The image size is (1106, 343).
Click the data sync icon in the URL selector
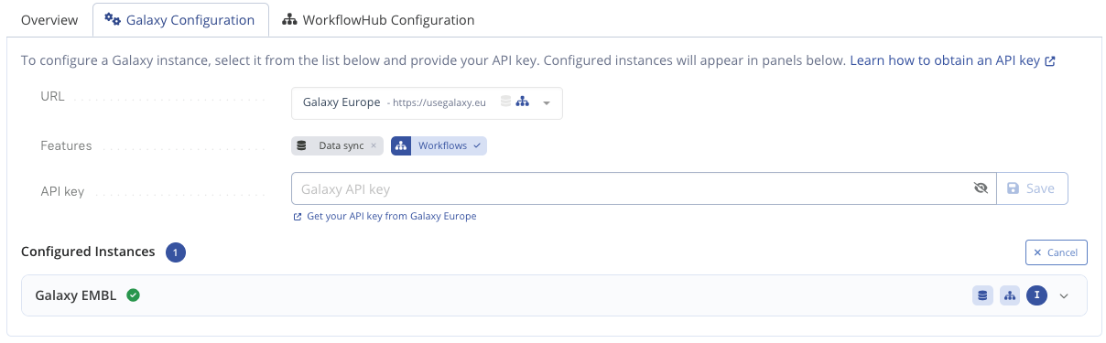pos(505,102)
